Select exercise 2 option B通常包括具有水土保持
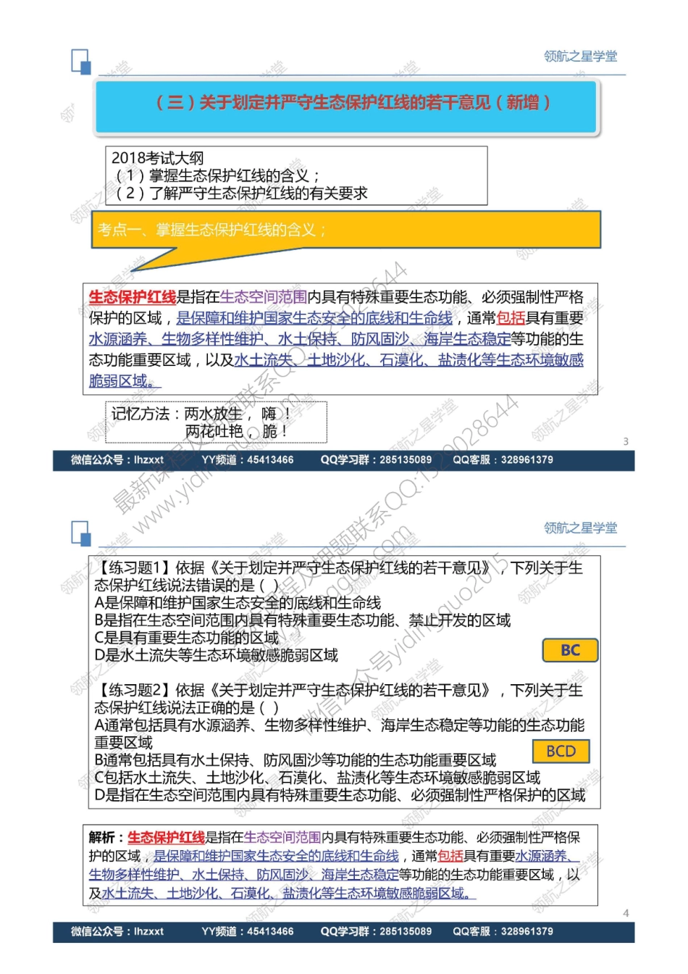The image size is (688, 974). click(x=295, y=760)
